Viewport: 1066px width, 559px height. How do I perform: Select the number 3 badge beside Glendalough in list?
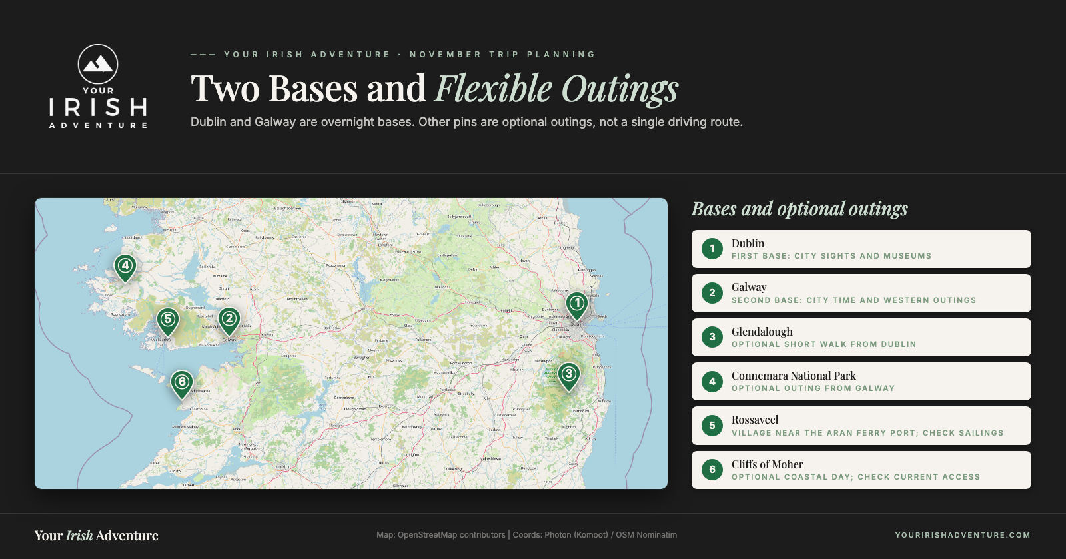[712, 337]
